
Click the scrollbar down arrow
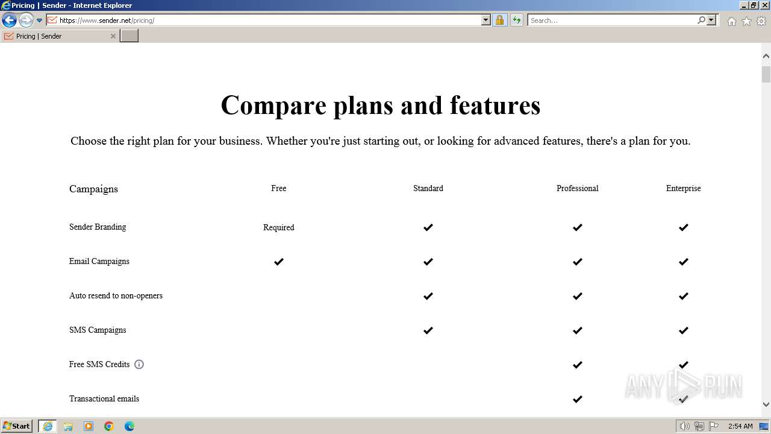point(766,404)
